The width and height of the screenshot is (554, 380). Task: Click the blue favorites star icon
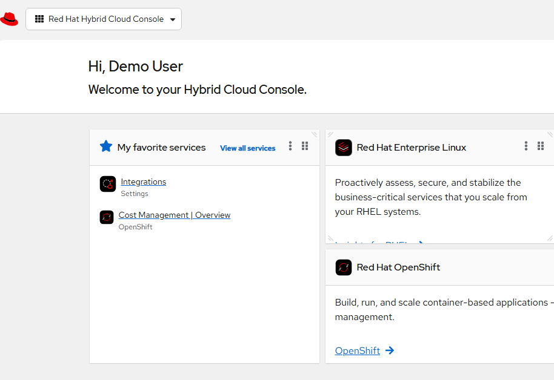tap(106, 146)
